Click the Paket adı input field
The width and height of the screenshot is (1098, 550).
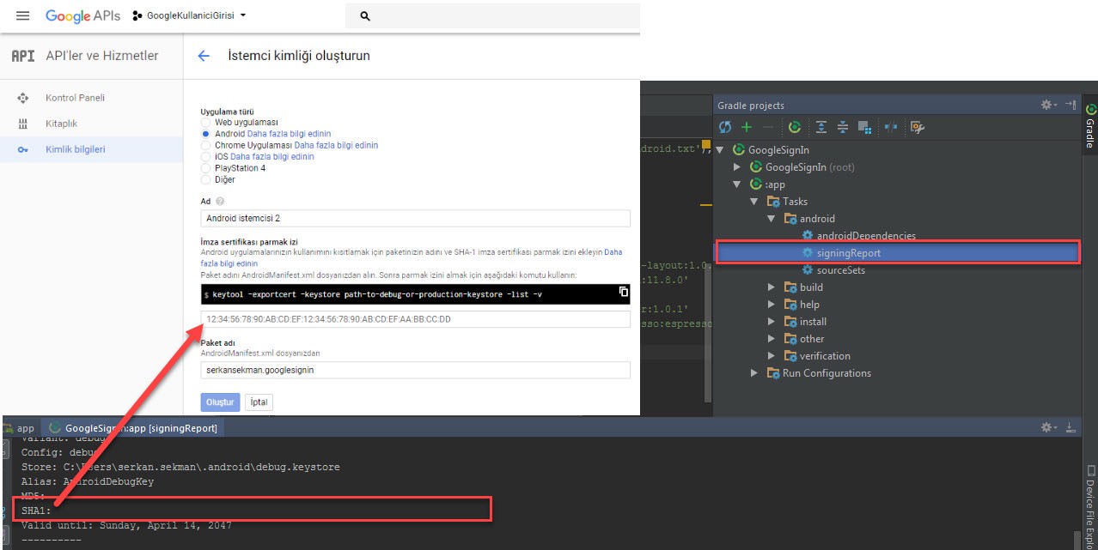click(415, 370)
